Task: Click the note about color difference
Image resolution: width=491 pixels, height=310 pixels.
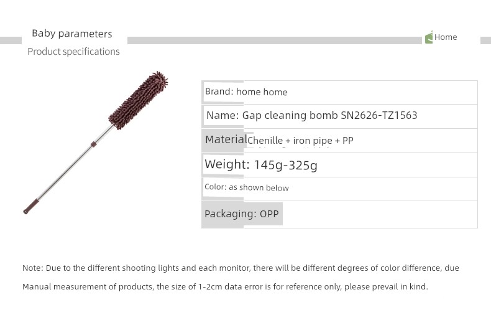Action: point(241,268)
